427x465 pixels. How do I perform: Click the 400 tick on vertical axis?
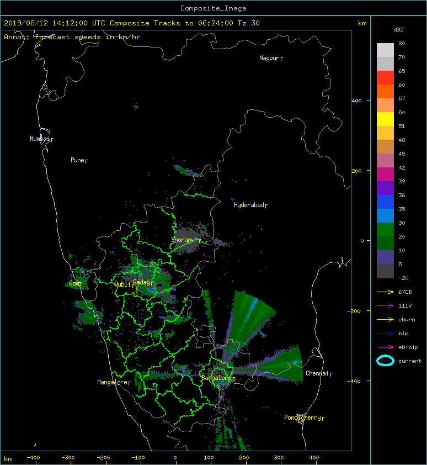(356, 101)
